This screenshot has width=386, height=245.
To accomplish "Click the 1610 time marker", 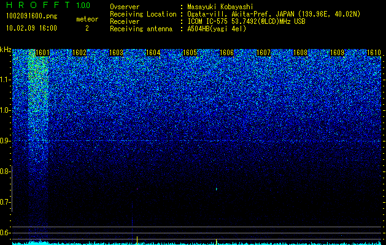I will pos(374,53).
